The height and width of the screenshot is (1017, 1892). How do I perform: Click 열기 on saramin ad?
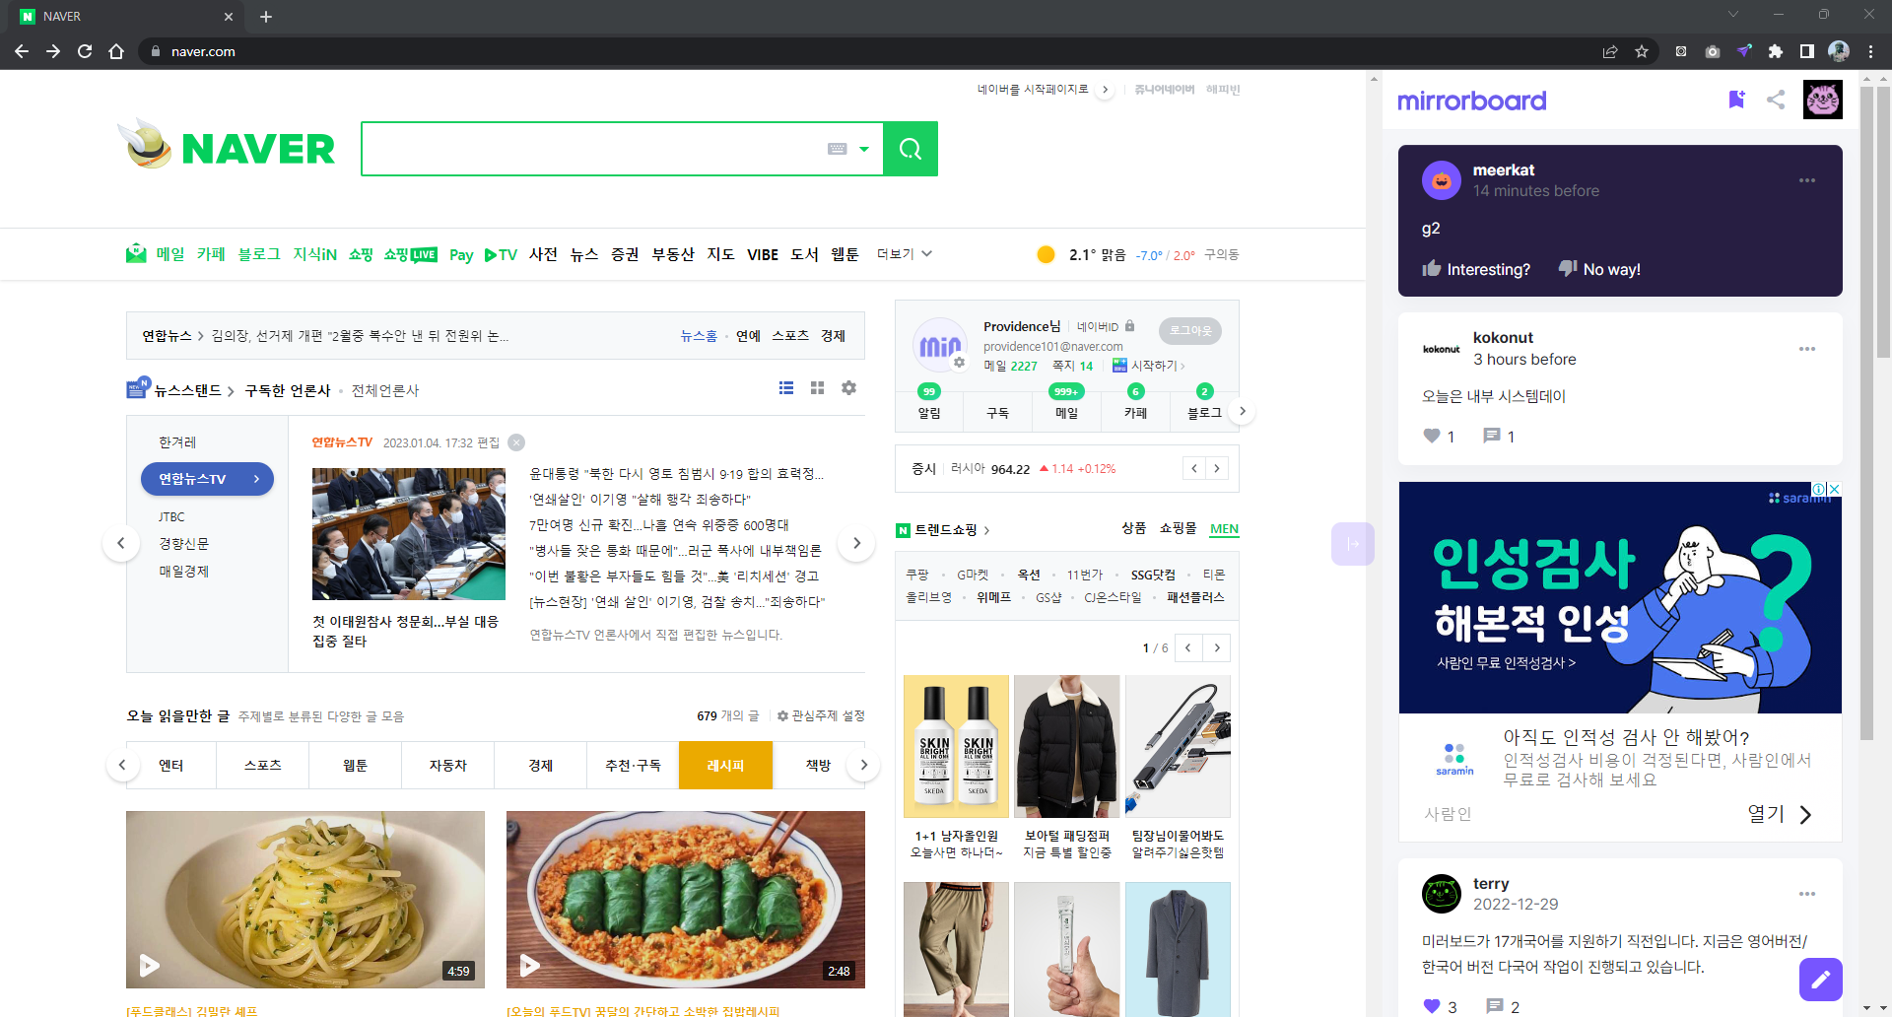[x=1780, y=814]
